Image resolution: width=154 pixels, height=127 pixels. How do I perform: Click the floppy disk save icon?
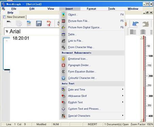(39, 23)
